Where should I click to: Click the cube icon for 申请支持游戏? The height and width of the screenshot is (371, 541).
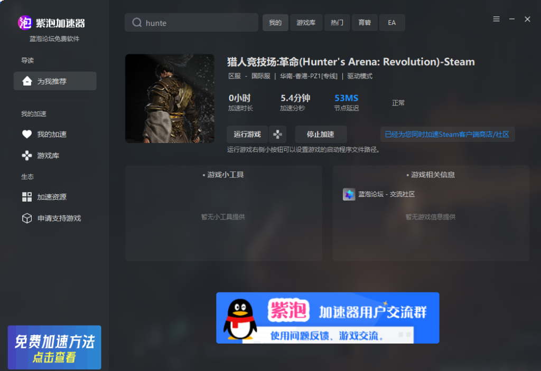click(27, 218)
